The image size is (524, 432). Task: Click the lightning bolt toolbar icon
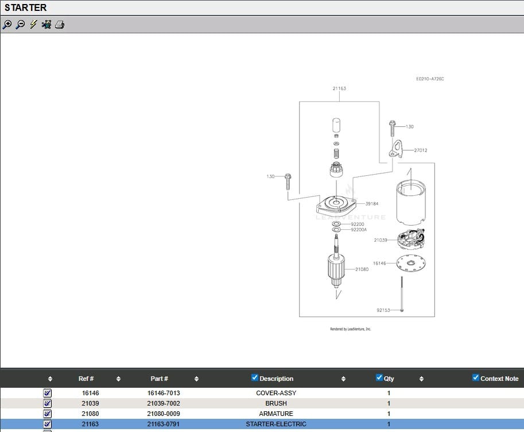click(33, 25)
